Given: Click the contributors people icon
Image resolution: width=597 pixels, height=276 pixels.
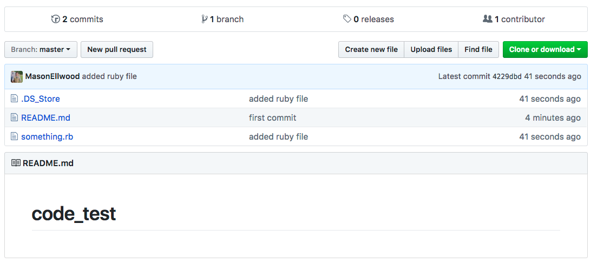Looking at the screenshot, I should tap(487, 18).
